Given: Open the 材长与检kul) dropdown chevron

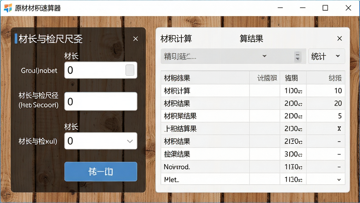Looking at the screenshot, I should pyautogui.click(x=130, y=141).
